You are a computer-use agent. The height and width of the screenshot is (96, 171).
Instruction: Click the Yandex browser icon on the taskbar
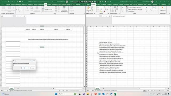pos(92,94)
